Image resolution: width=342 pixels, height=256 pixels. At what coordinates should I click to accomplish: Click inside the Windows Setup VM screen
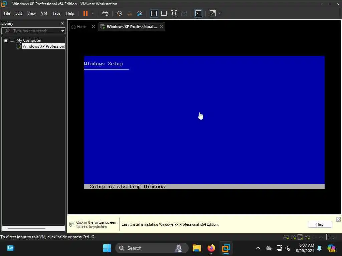[204, 123]
